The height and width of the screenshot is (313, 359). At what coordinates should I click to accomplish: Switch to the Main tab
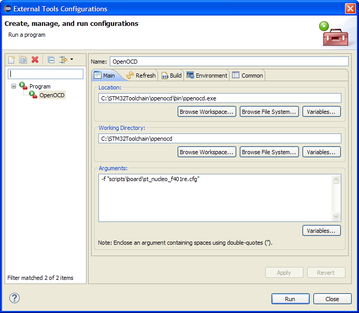[105, 76]
